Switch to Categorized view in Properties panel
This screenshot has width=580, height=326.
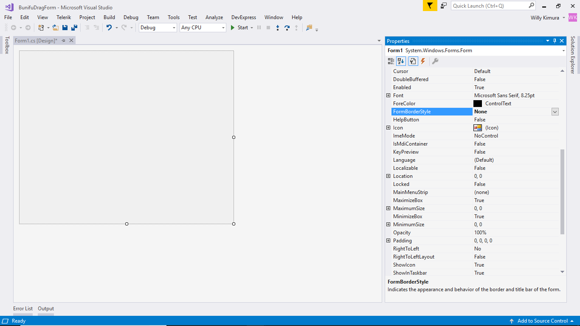[x=391, y=61]
